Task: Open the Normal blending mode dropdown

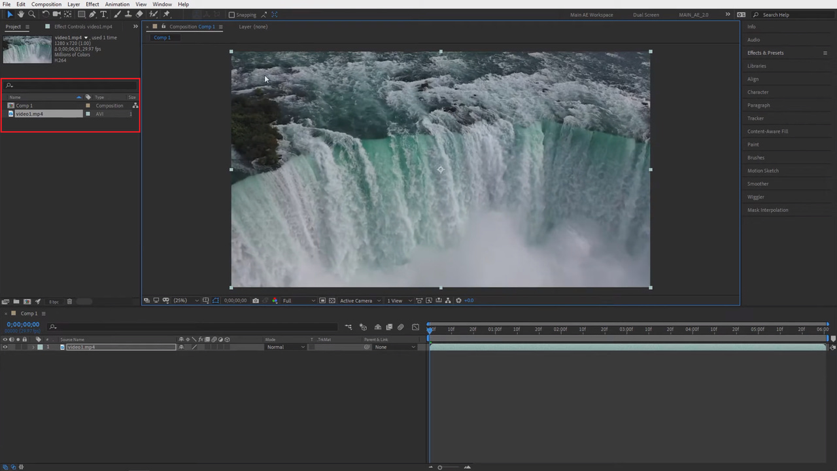Action: (x=285, y=347)
